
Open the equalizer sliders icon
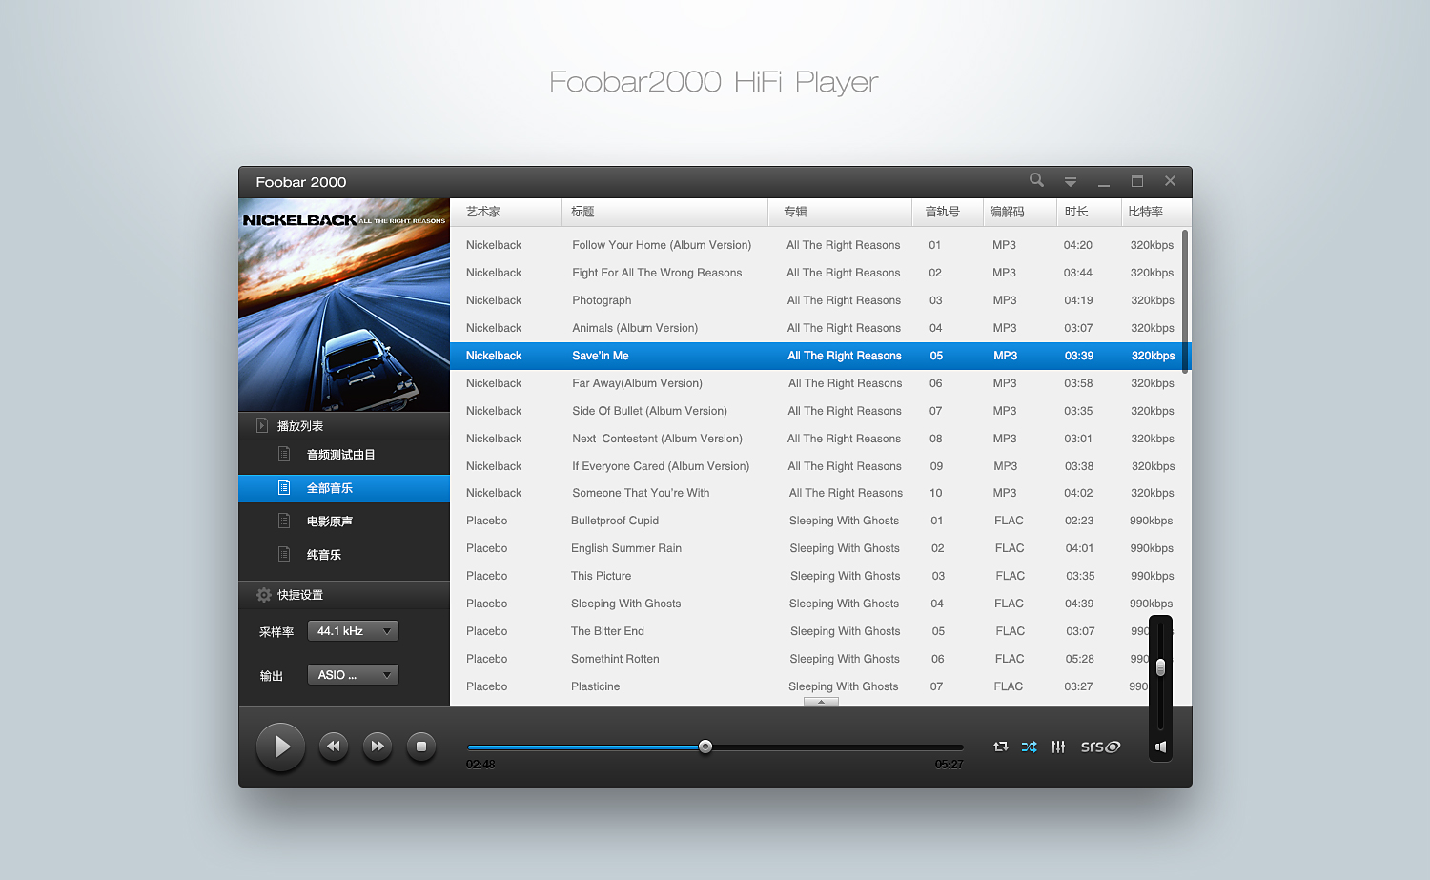point(1058,747)
